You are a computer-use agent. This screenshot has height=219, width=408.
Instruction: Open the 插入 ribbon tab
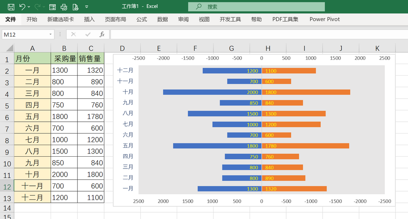[x=89, y=19]
